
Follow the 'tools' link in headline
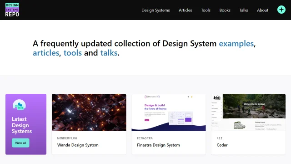73,53
